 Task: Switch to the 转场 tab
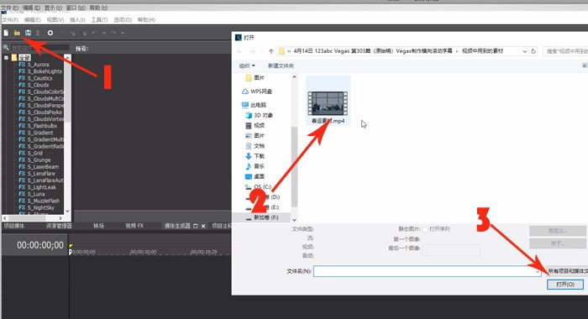98,226
